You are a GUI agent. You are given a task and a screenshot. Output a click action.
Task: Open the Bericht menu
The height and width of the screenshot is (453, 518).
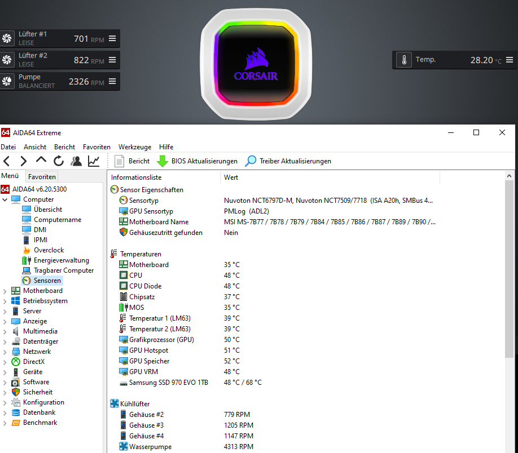64,147
